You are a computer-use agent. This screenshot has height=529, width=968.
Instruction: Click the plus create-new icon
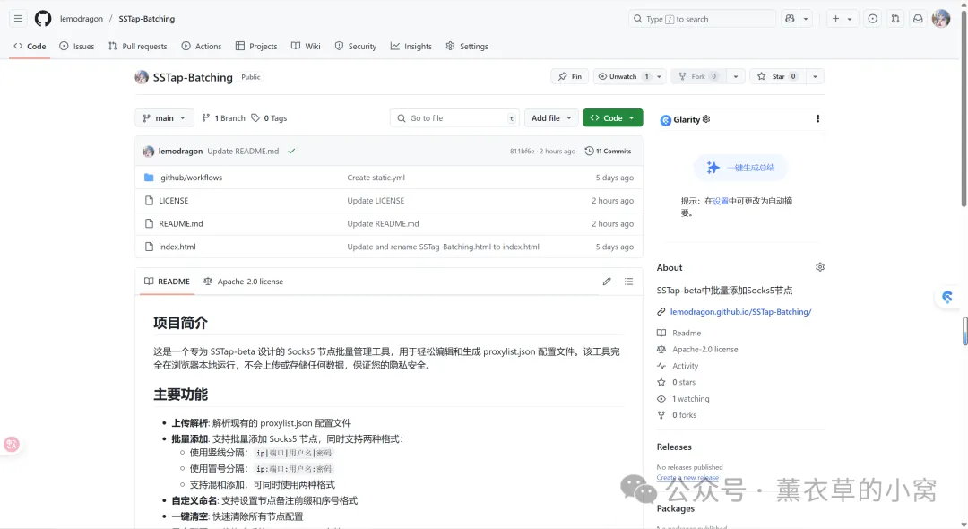pos(835,19)
